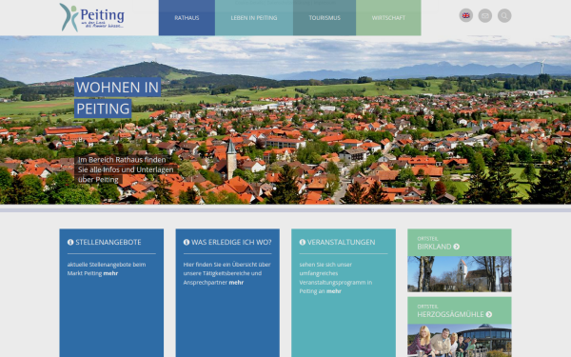The width and height of the screenshot is (571, 357).
Task: Open the Rathaus menu
Action: click(187, 18)
